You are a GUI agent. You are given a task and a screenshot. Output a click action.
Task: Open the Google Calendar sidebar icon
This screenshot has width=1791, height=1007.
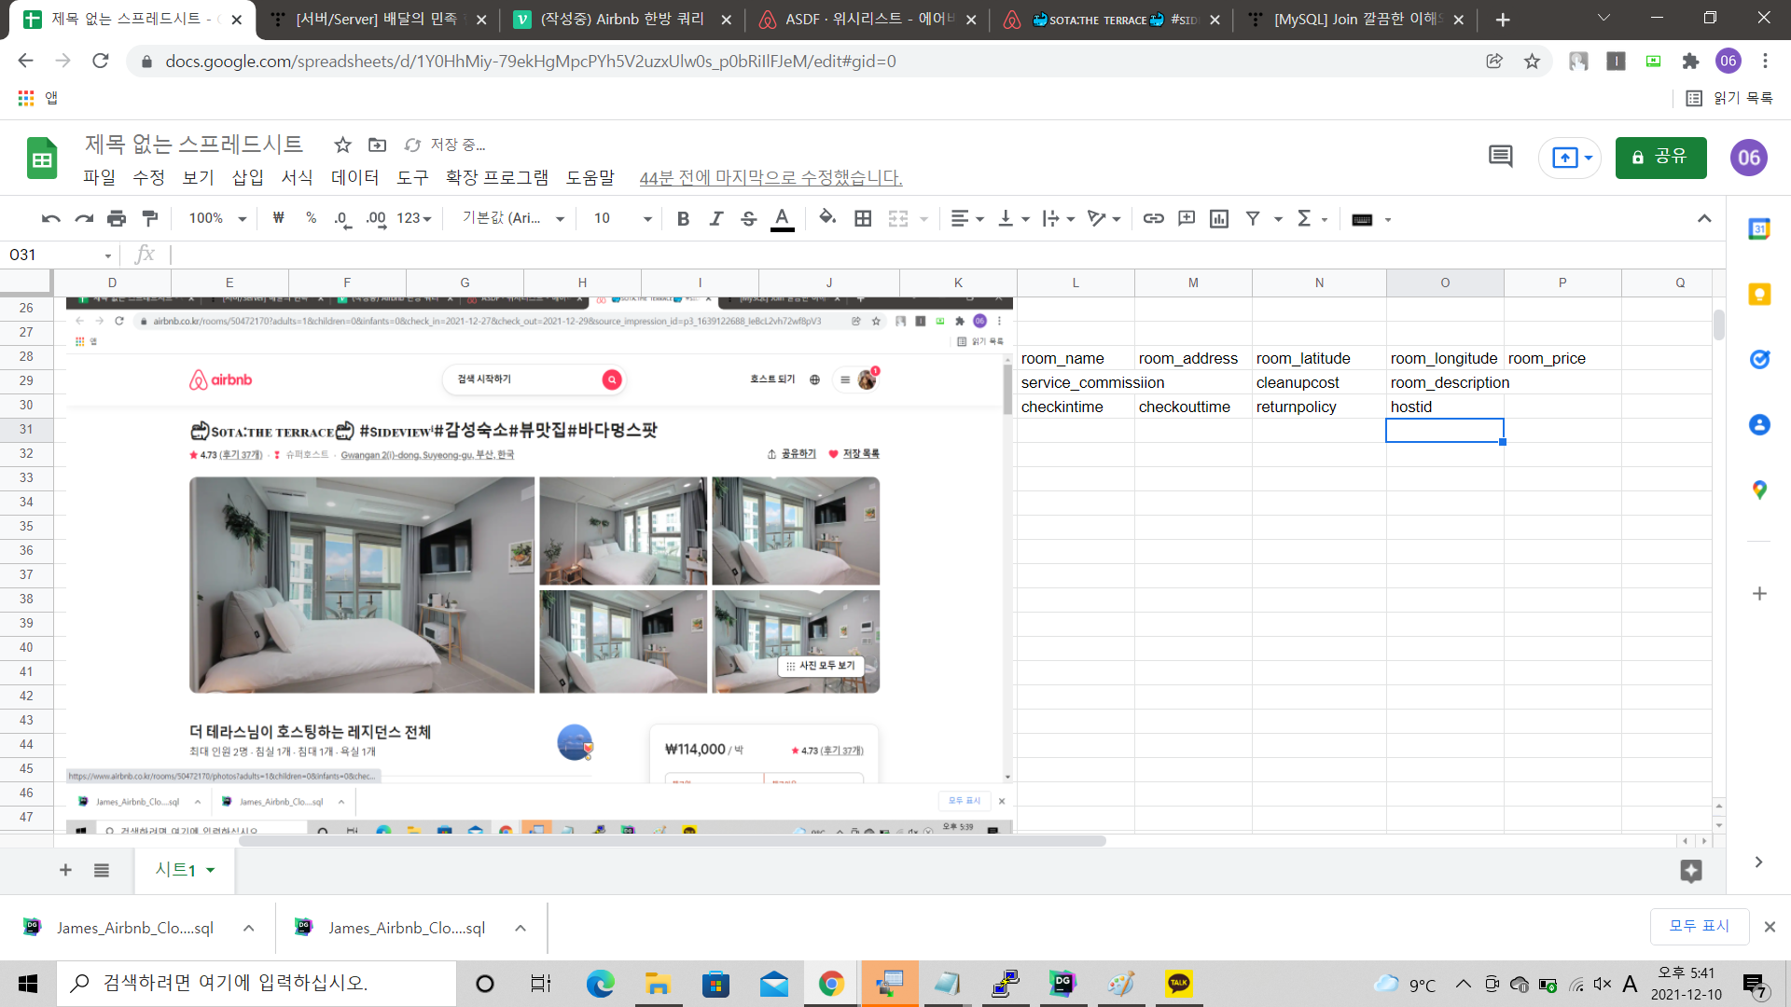[x=1758, y=229]
